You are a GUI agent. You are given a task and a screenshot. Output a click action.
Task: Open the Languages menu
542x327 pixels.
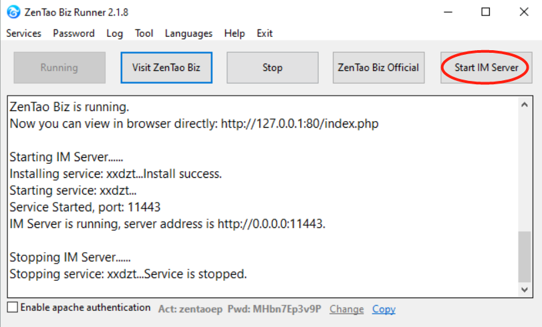pos(188,33)
